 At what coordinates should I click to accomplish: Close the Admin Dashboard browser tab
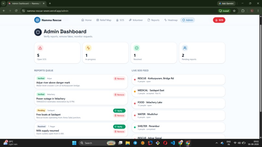coord(44,3)
